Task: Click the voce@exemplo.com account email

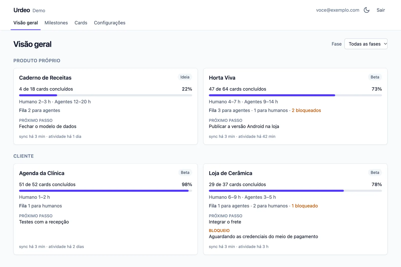Action: (x=338, y=10)
